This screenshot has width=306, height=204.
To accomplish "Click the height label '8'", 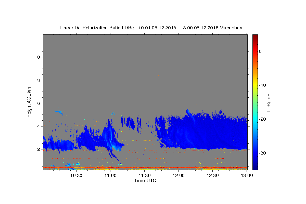I will coord(38,80).
